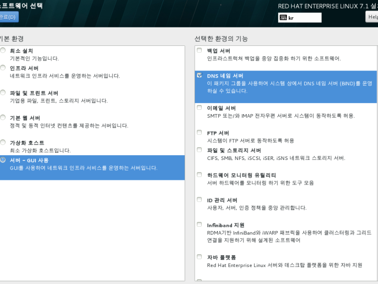Click the 완료(D) done button

pos(9,17)
